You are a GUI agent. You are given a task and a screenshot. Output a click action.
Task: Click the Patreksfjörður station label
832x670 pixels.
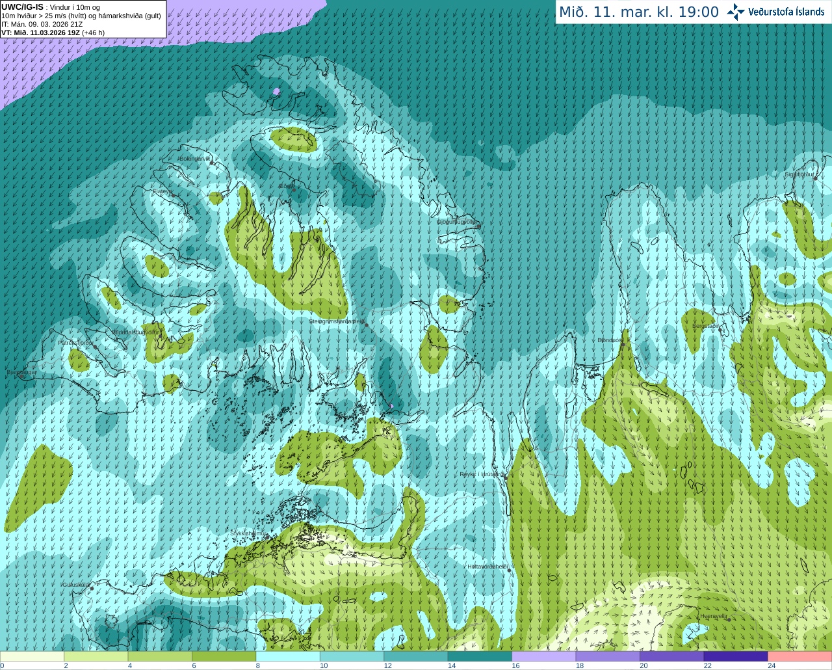click(x=75, y=342)
